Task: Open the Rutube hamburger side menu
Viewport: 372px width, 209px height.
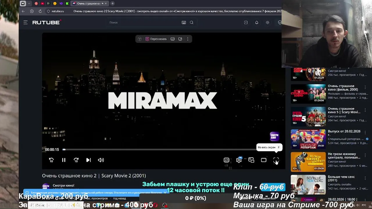Action: (26, 22)
